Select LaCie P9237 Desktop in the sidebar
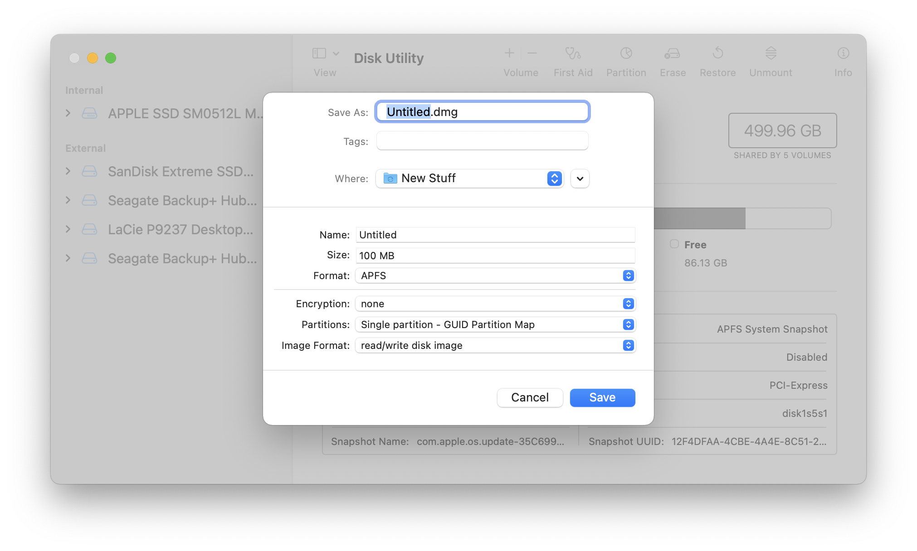 (x=180, y=229)
